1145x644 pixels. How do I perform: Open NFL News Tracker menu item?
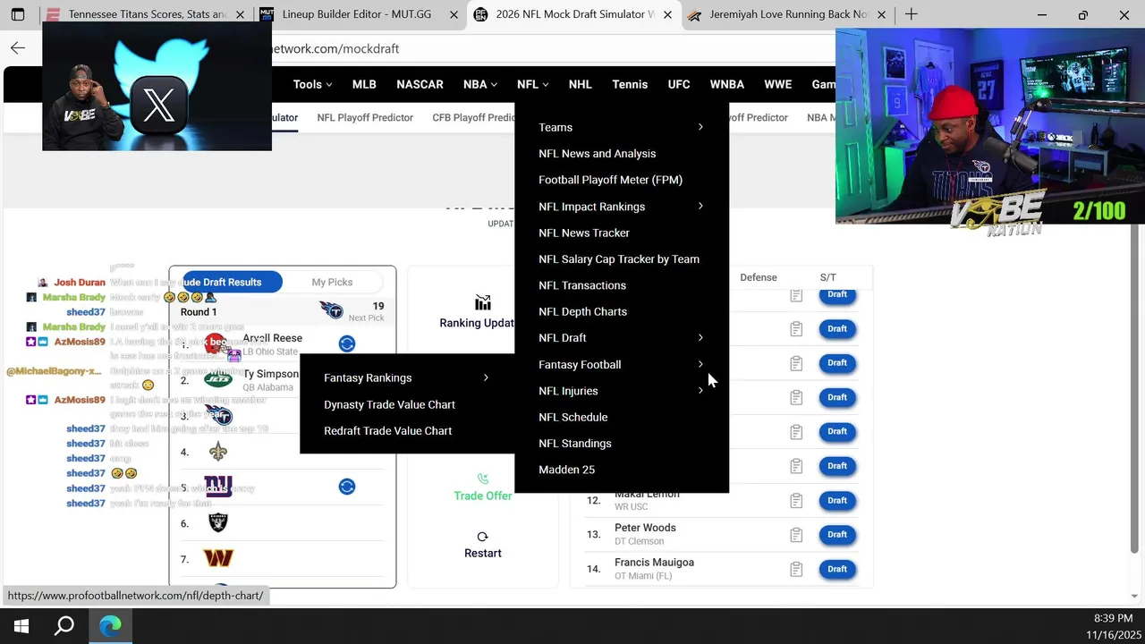click(x=584, y=233)
